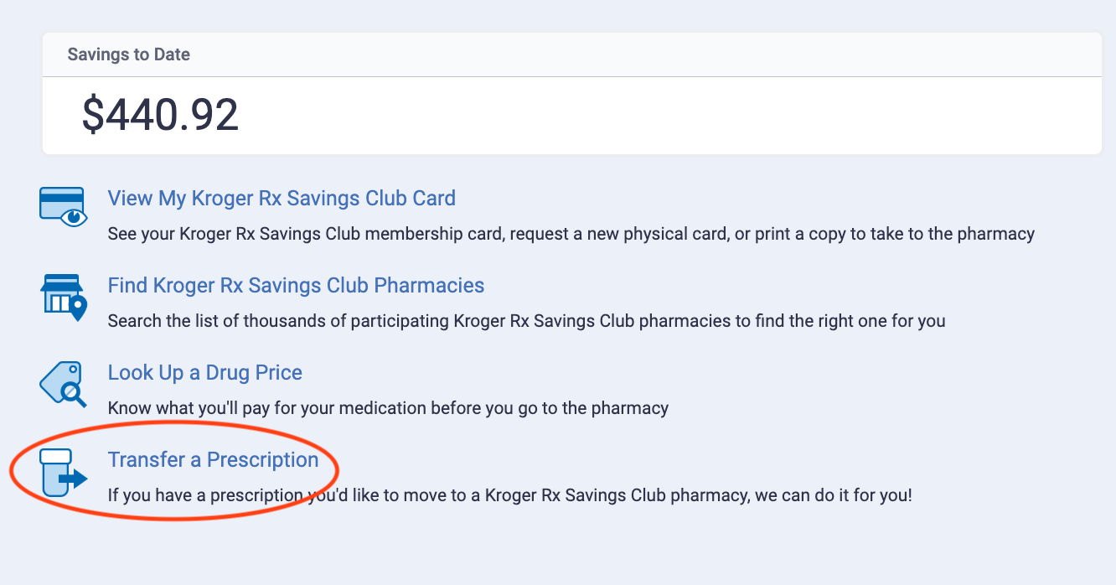Open Find Kroger Rx Savings Club Pharmacies
Screen dimensions: 1116x585
point(296,286)
